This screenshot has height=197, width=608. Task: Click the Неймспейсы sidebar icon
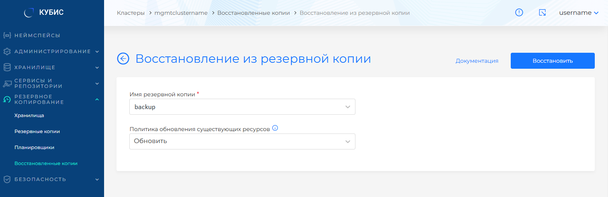(x=7, y=35)
